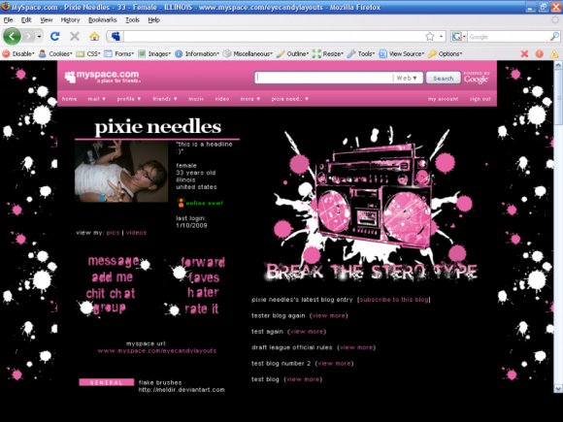Screen dimensions: 563x422
Task: Reload the page with the refresh icon
Action: pos(54,36)
